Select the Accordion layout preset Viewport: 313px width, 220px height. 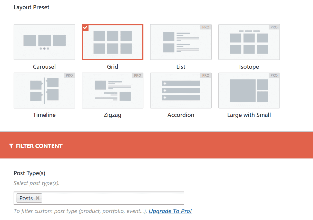coord(181,90)
